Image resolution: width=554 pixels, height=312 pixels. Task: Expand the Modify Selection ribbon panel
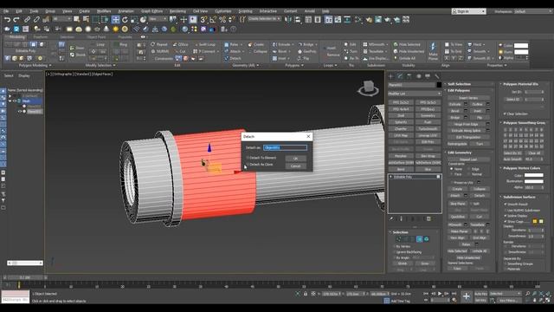point(100,66)
